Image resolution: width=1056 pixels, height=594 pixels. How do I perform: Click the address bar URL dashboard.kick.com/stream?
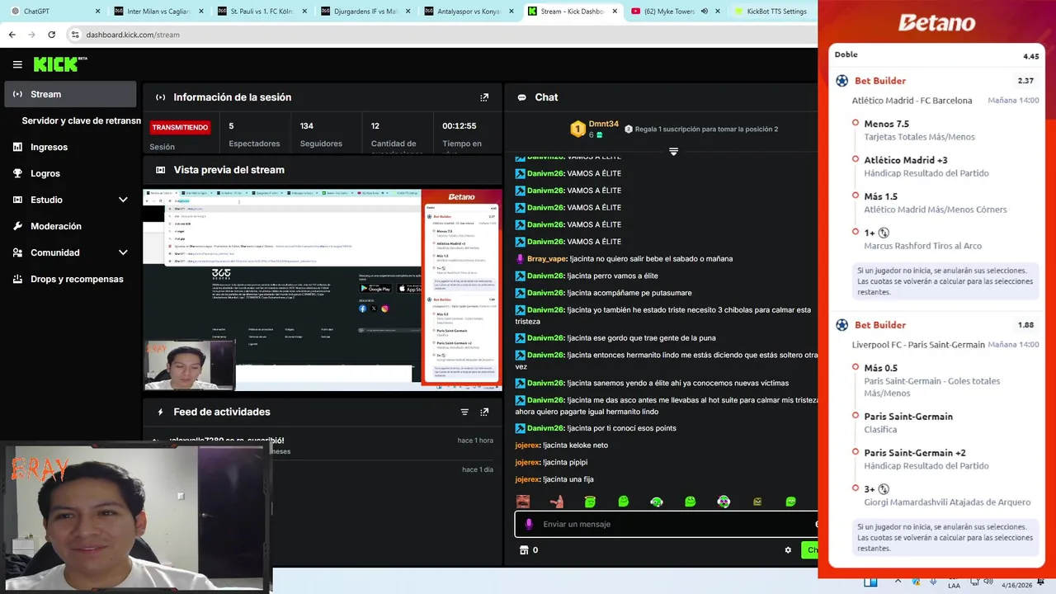pyautogui.click(x=131, y=35)
